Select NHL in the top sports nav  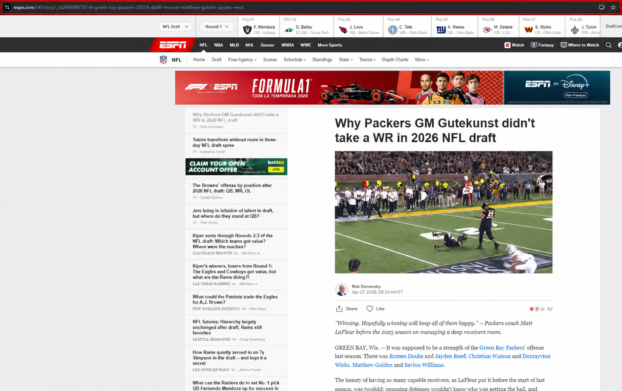tap(249, 45)
